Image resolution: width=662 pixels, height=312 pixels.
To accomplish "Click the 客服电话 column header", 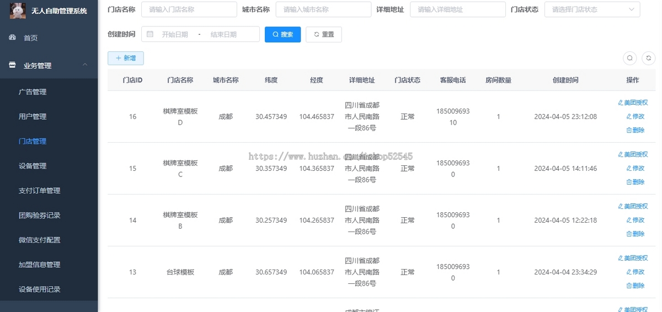I will tap(453, 80).
